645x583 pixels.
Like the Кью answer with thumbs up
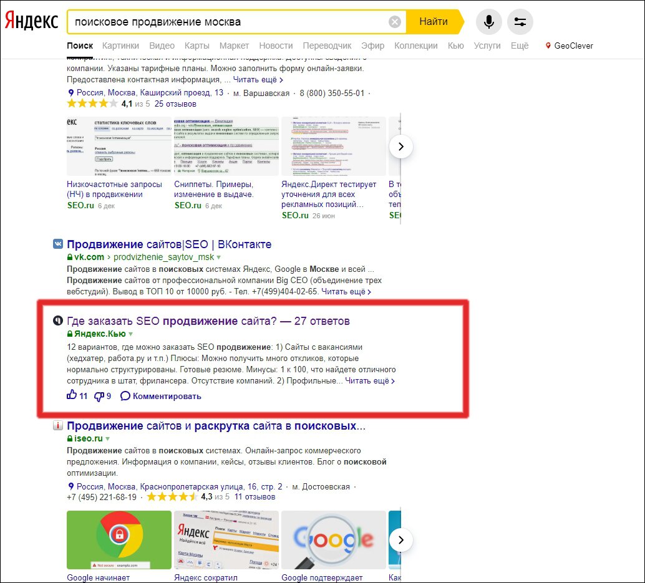(72, 395)
